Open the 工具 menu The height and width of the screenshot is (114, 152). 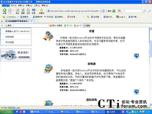[x=37, y=5]
